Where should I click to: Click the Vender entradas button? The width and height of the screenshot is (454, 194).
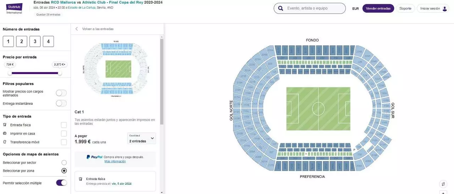378,8
